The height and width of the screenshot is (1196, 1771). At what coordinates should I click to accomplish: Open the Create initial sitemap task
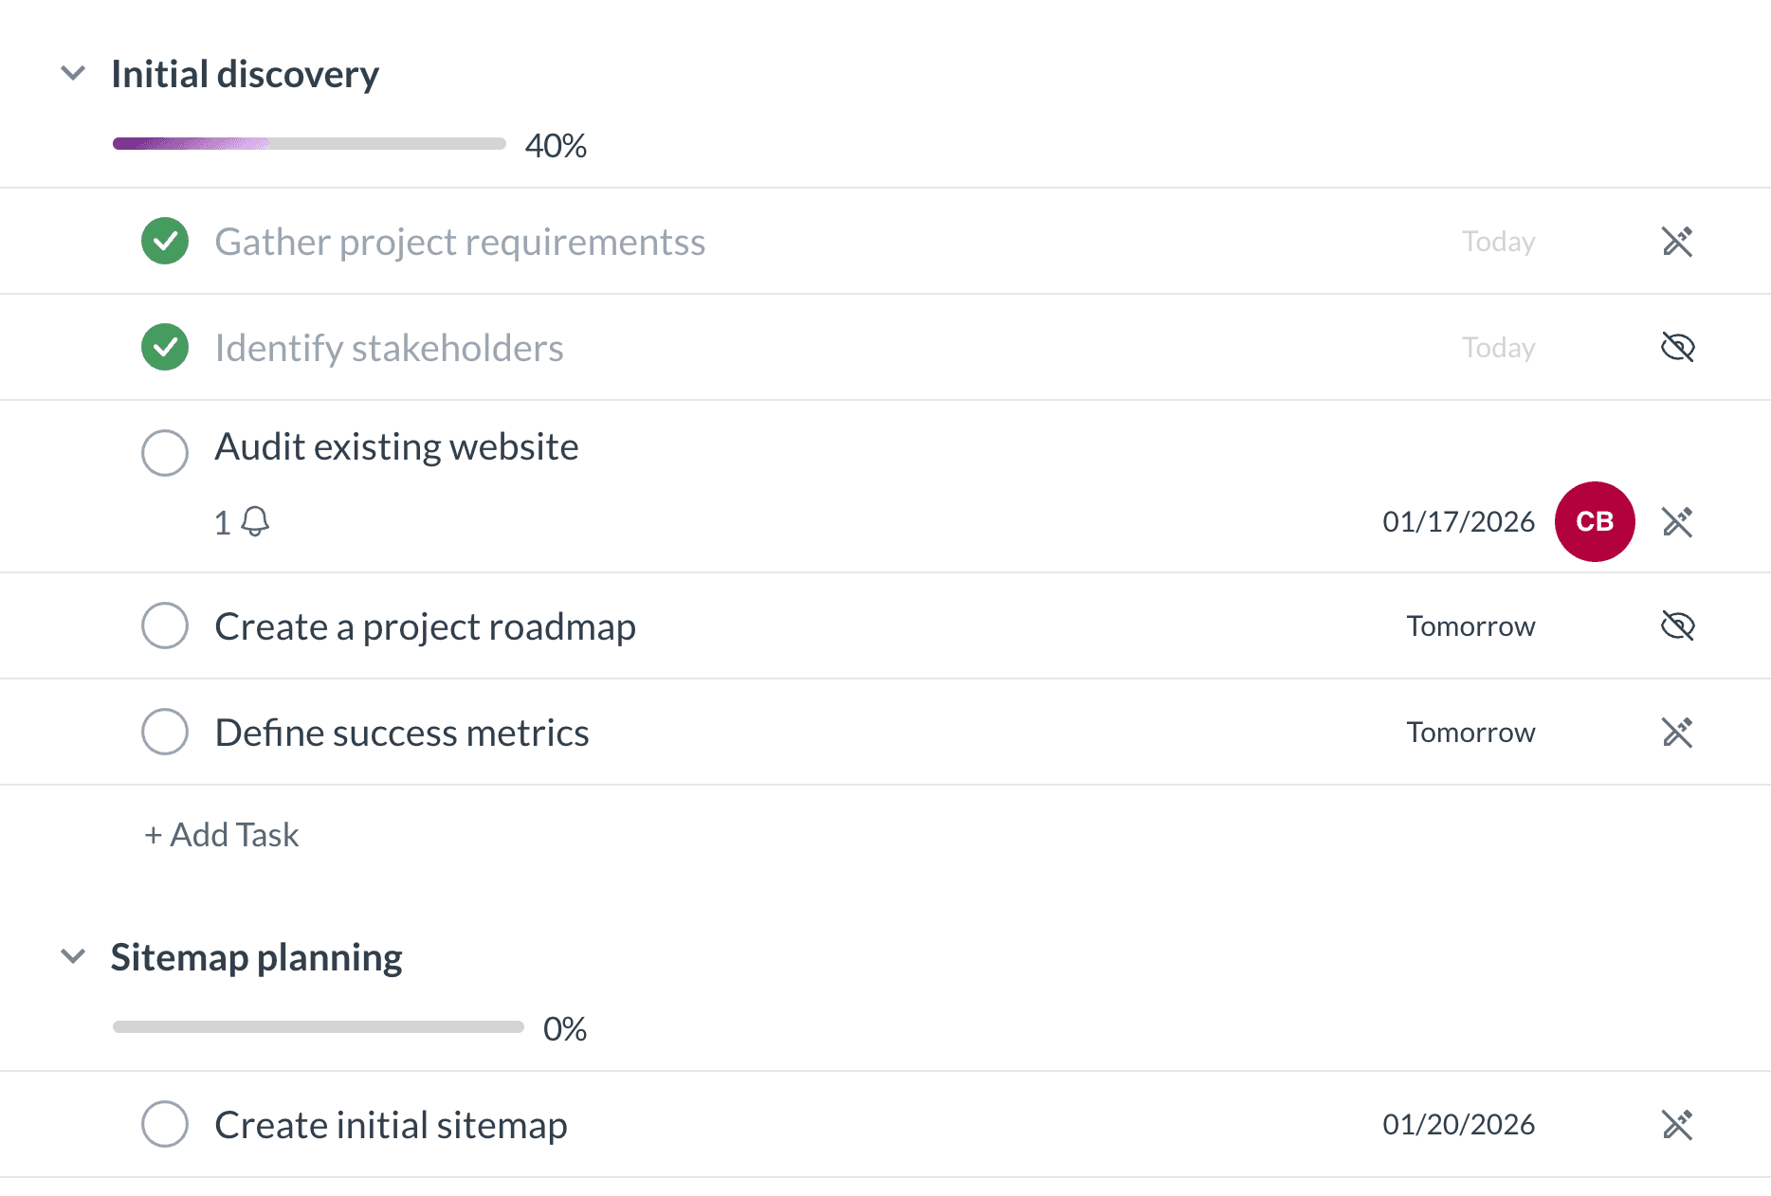tap(391, 1125)
